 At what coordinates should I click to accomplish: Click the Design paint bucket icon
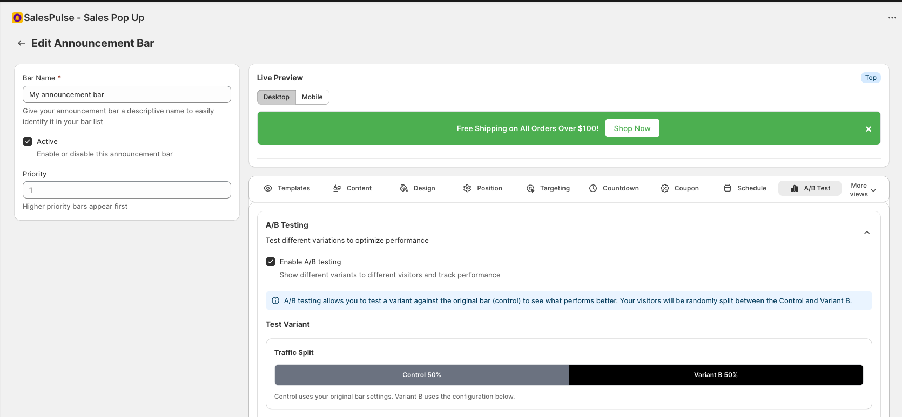403,188
